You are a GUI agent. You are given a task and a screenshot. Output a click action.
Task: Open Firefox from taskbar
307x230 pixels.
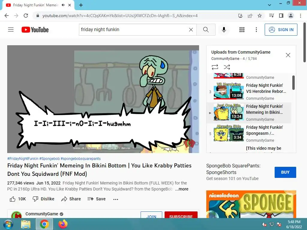tap(63, 224)
